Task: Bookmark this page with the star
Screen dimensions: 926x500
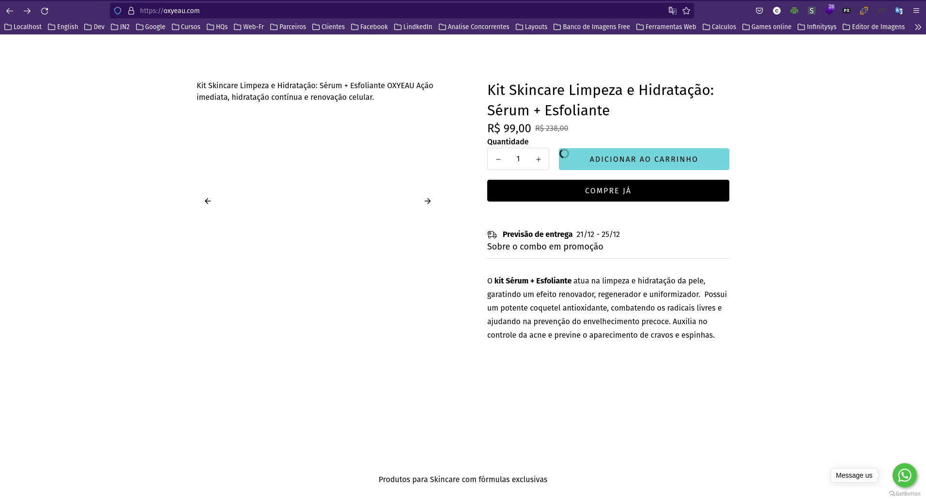Action: point(686,11)
